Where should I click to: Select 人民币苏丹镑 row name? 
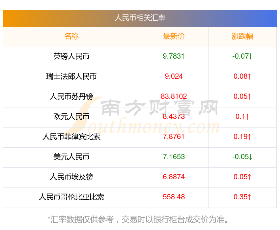71,97
